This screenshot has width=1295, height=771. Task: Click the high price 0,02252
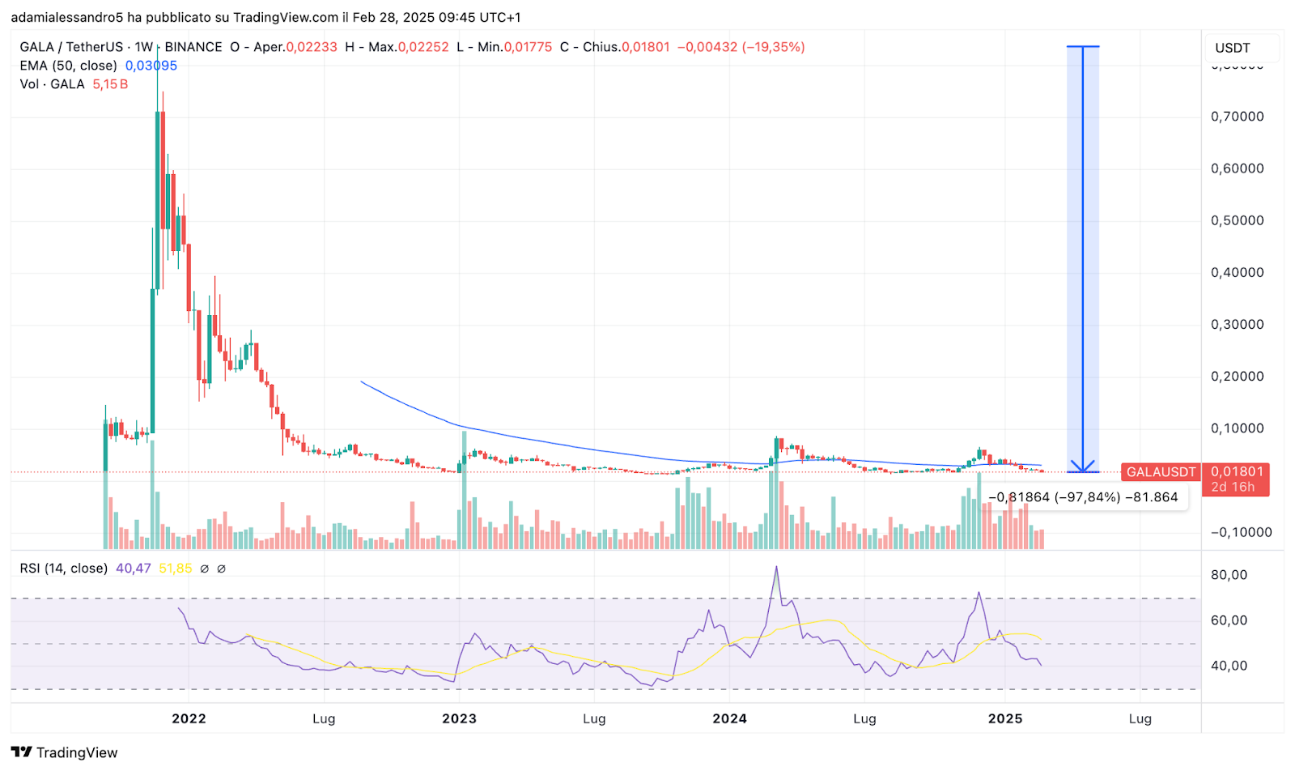(x=422, y=47)
